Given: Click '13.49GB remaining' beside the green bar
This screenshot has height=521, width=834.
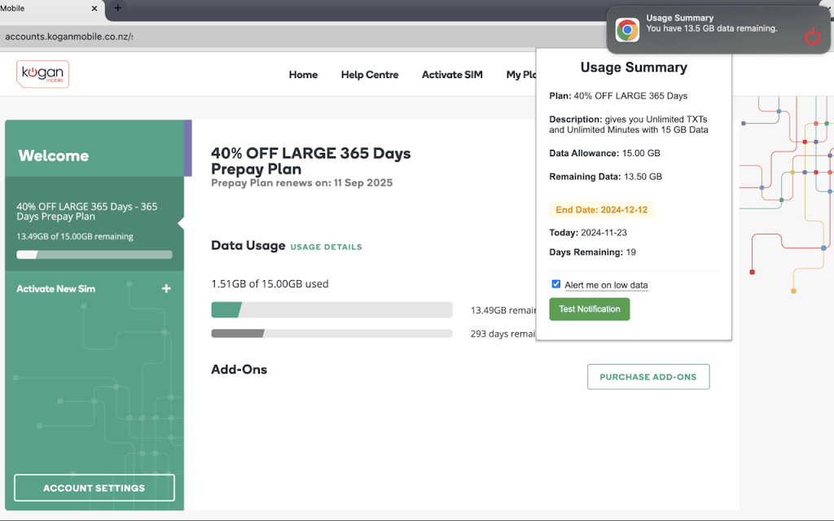Looking at the screenshot, I should click(503, 310).
